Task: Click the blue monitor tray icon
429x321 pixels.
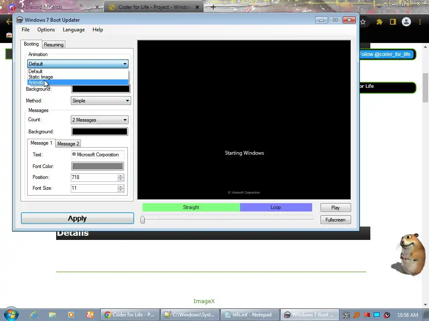Action: point(377,315)
